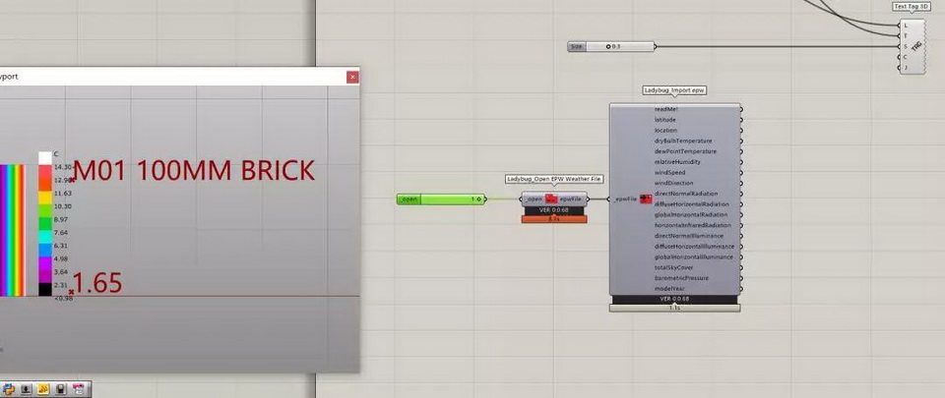The image size is (945, 398).
Task: Click the Ladybug Open EPW Weather File icon
Action: [x=552, y=199]
